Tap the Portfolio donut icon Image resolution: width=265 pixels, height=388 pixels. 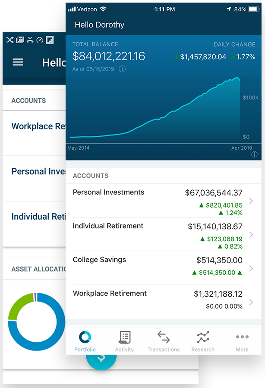click(85, 337)
